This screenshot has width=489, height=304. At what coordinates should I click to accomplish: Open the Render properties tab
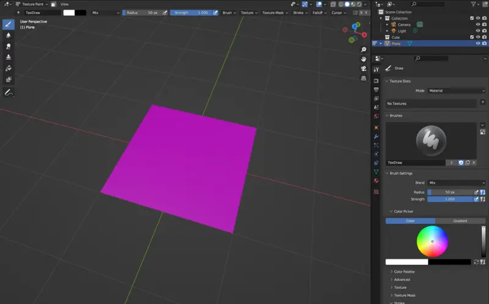tap(376, 81)
